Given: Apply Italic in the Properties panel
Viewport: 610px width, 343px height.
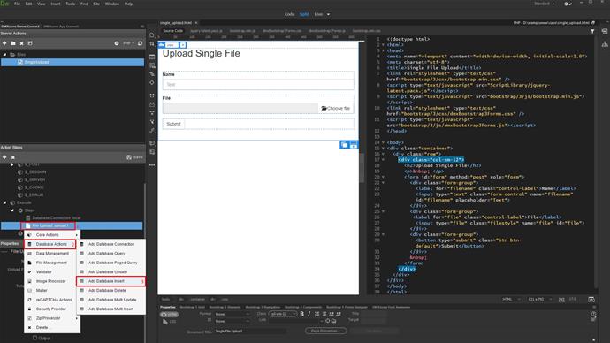Looking at the screenshot, I should coord(309,314).
